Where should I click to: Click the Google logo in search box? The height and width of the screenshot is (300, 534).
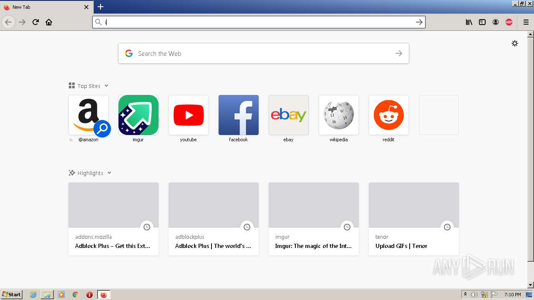click(x=129, y=53)
